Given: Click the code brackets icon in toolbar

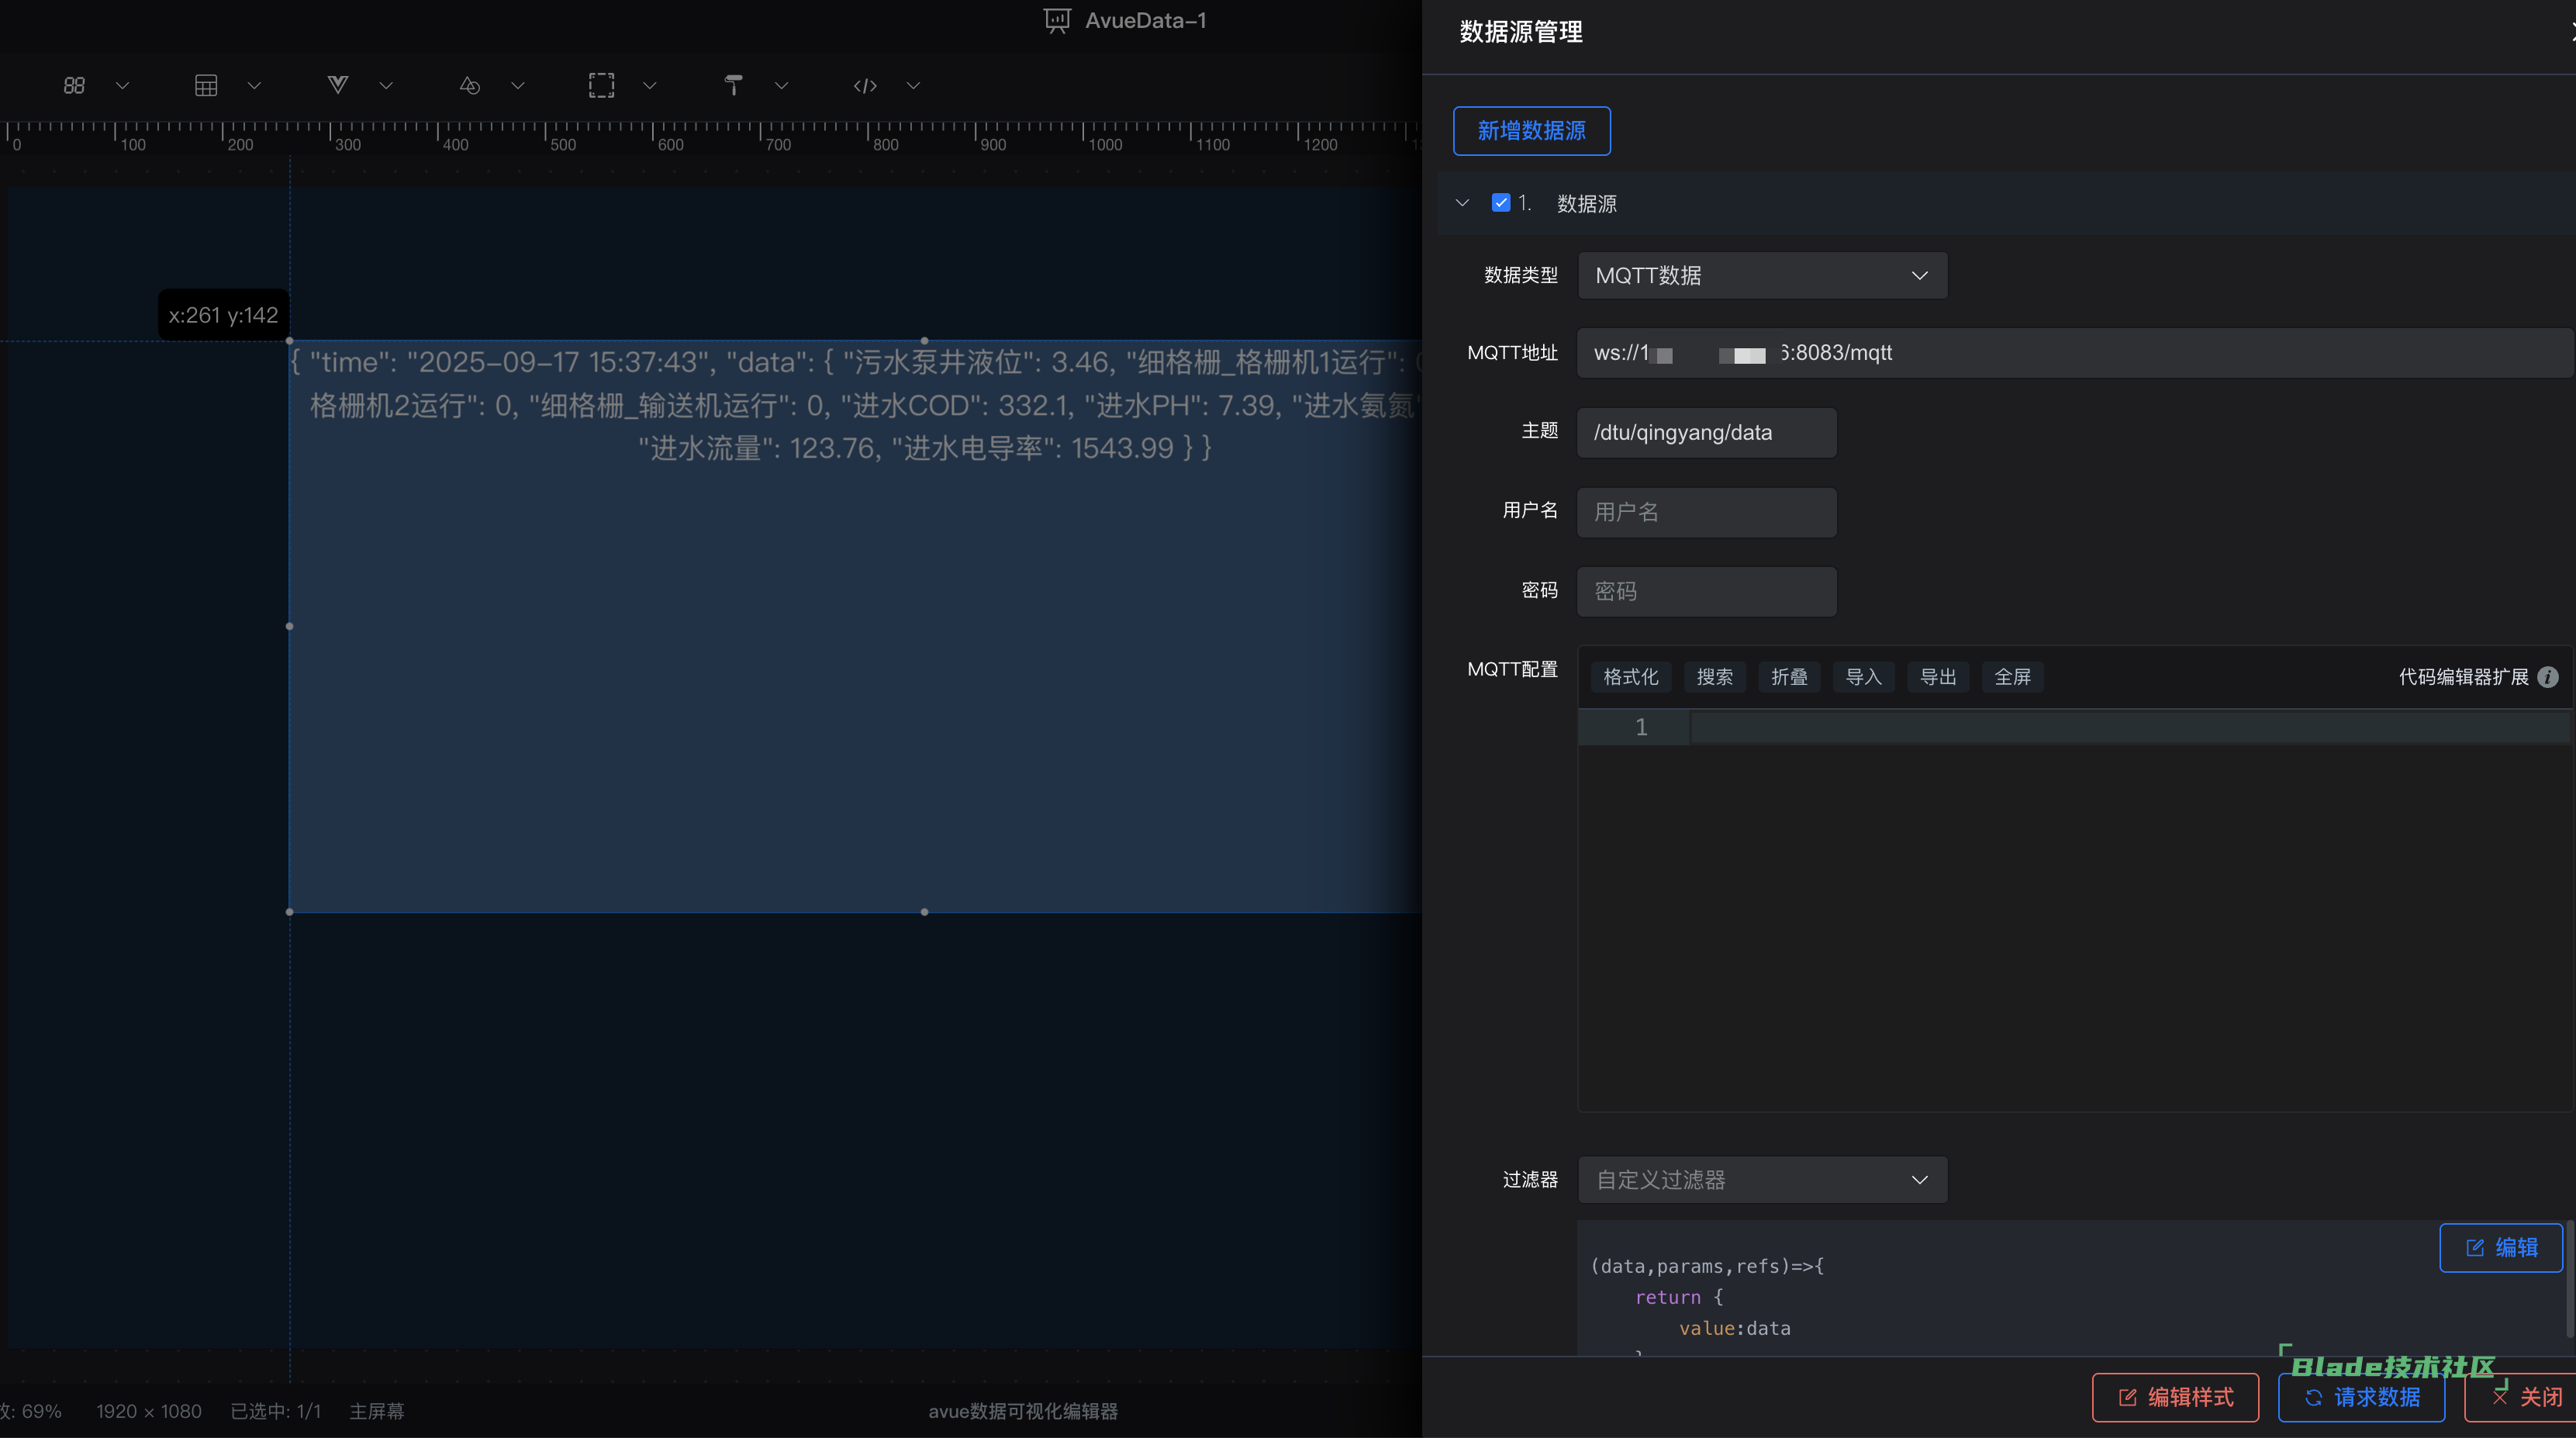Looking at the screenshot, I should (865, 86).
